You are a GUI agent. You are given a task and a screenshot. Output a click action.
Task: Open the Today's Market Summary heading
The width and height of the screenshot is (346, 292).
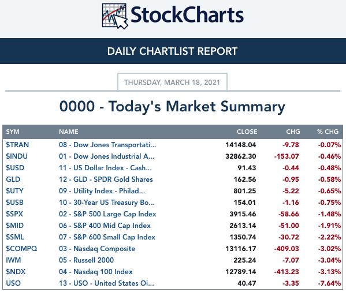pyautogui.click(x=172, y=106)
